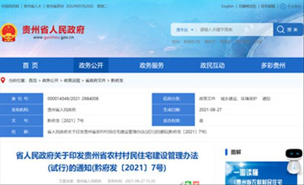Image resolution: width=304 pixels, height=185 pixels.
Task: Open the 政务公开 navigation tab
Action: (91, 65)
